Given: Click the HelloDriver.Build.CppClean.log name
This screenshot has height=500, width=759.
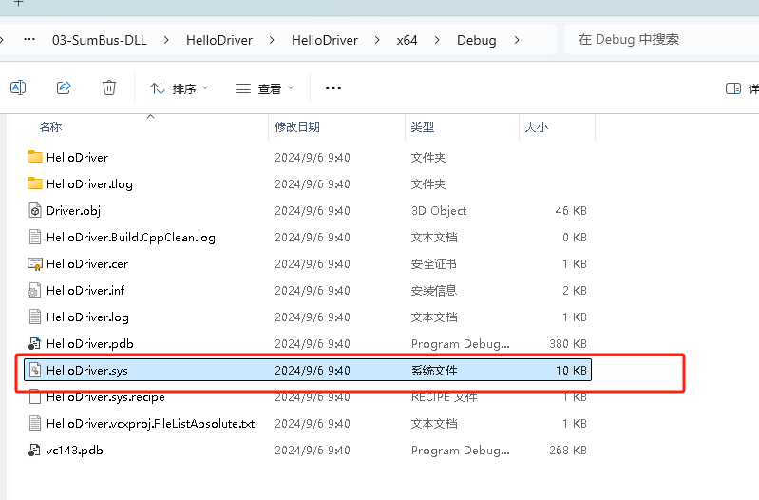Looking at the screenshot, I should 131,238.
